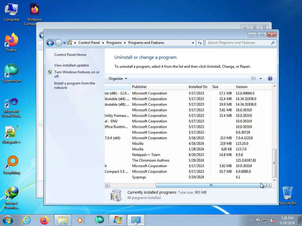Switch to the Windows flag taskbar item

[117, 220]
